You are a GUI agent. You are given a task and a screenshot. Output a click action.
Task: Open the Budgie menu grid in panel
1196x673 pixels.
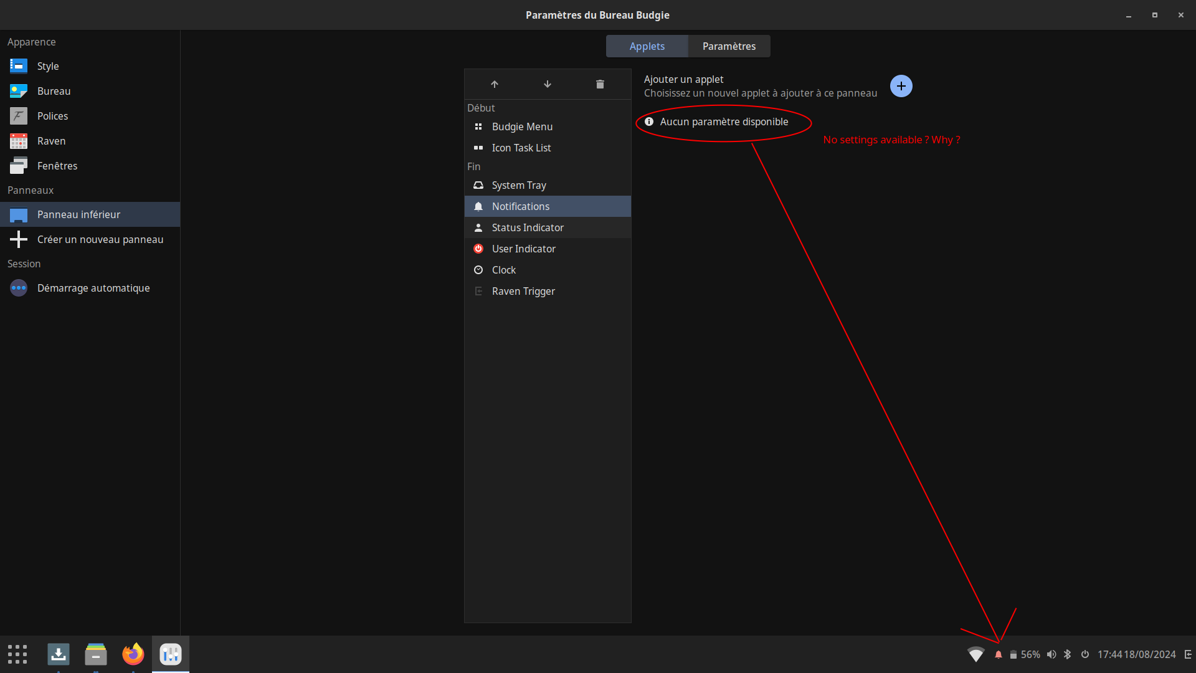tap(17, 654)
